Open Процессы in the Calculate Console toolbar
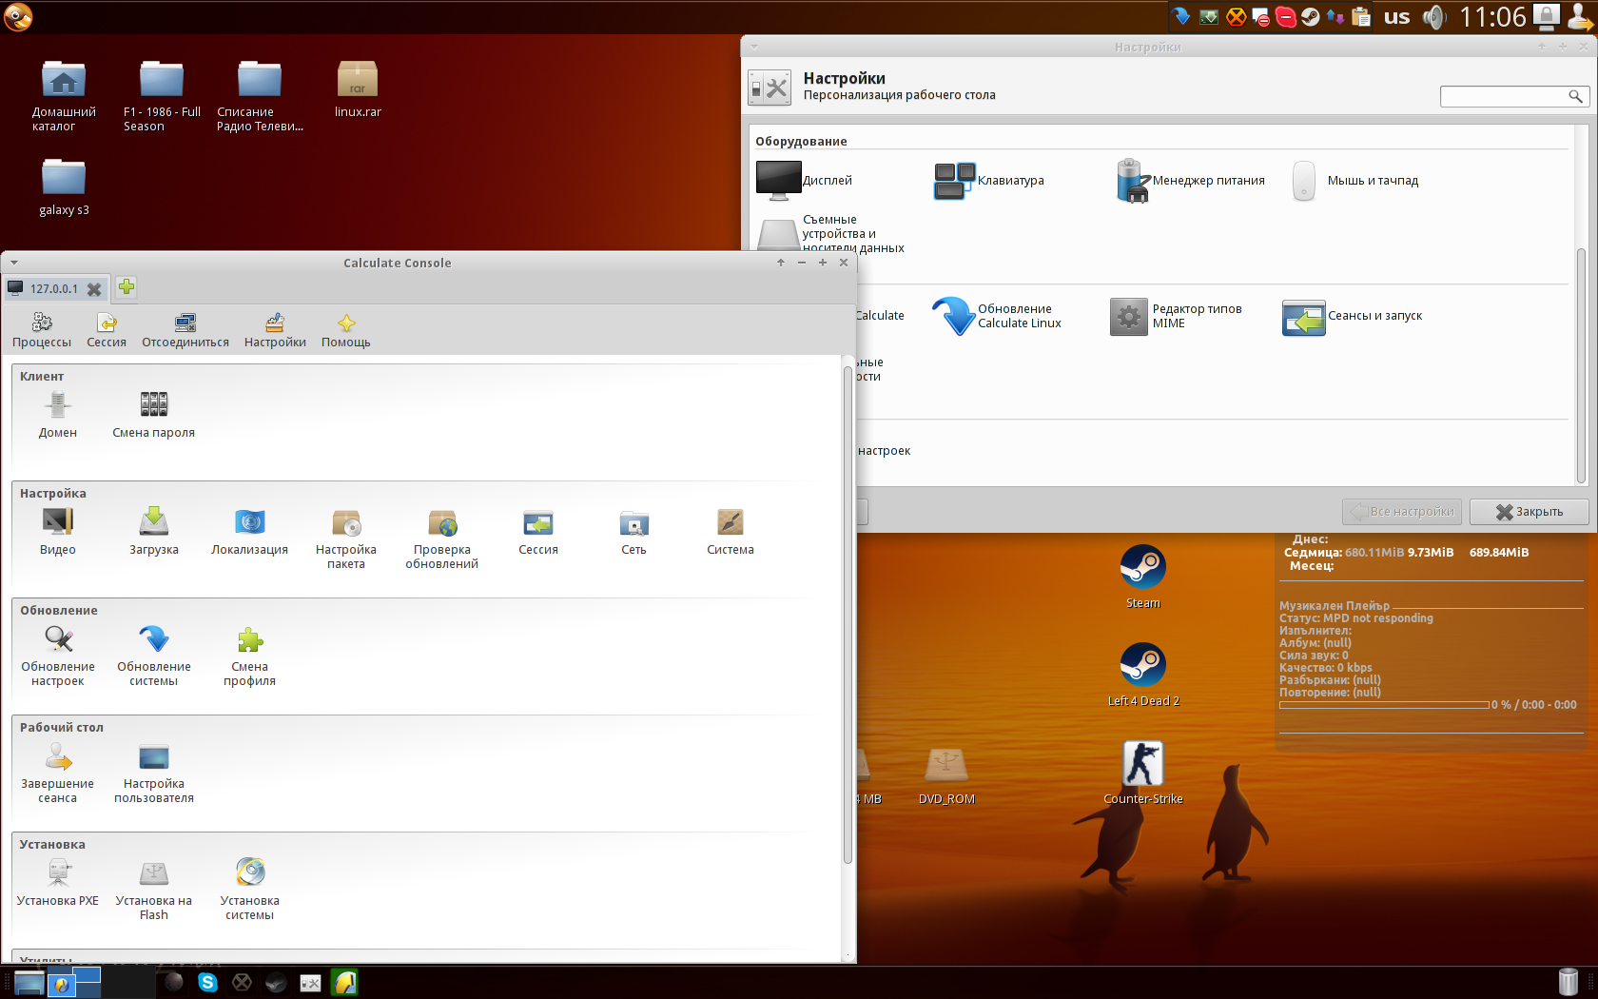 pos(41,330)
